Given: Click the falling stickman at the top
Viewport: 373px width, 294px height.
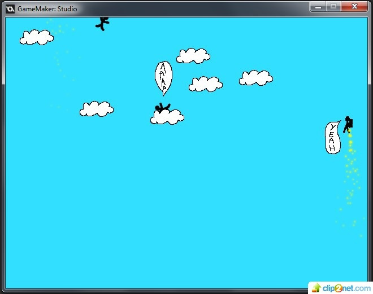Looking at the screenshot, I should [102, 24].
